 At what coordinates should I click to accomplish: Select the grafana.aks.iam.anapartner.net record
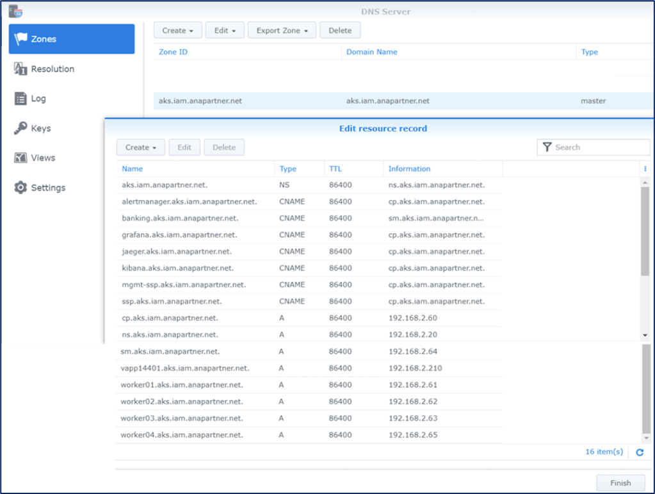(x=179, y=235)
